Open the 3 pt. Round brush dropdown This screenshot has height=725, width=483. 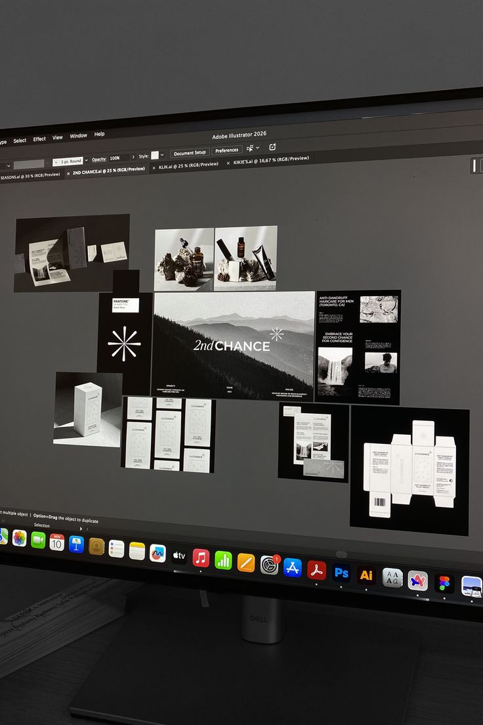87,160
